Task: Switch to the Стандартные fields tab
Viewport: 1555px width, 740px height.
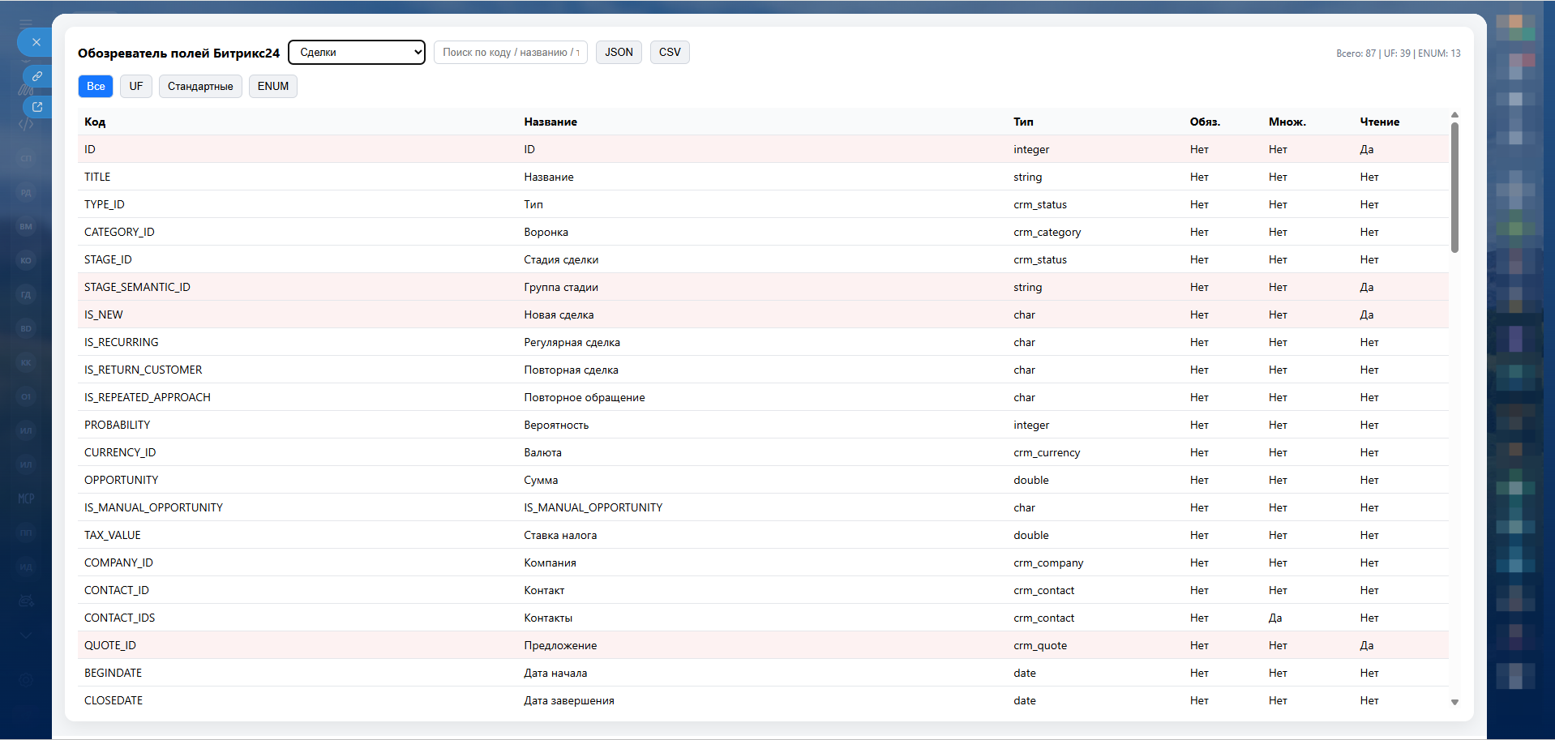Action: click(x=200, y=86)
